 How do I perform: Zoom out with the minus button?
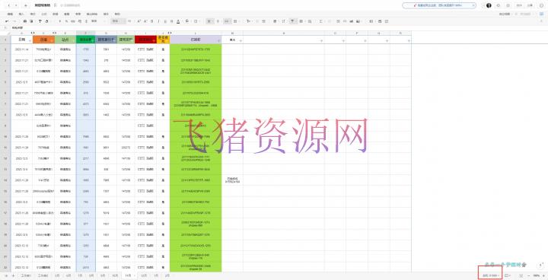(528, 275)
